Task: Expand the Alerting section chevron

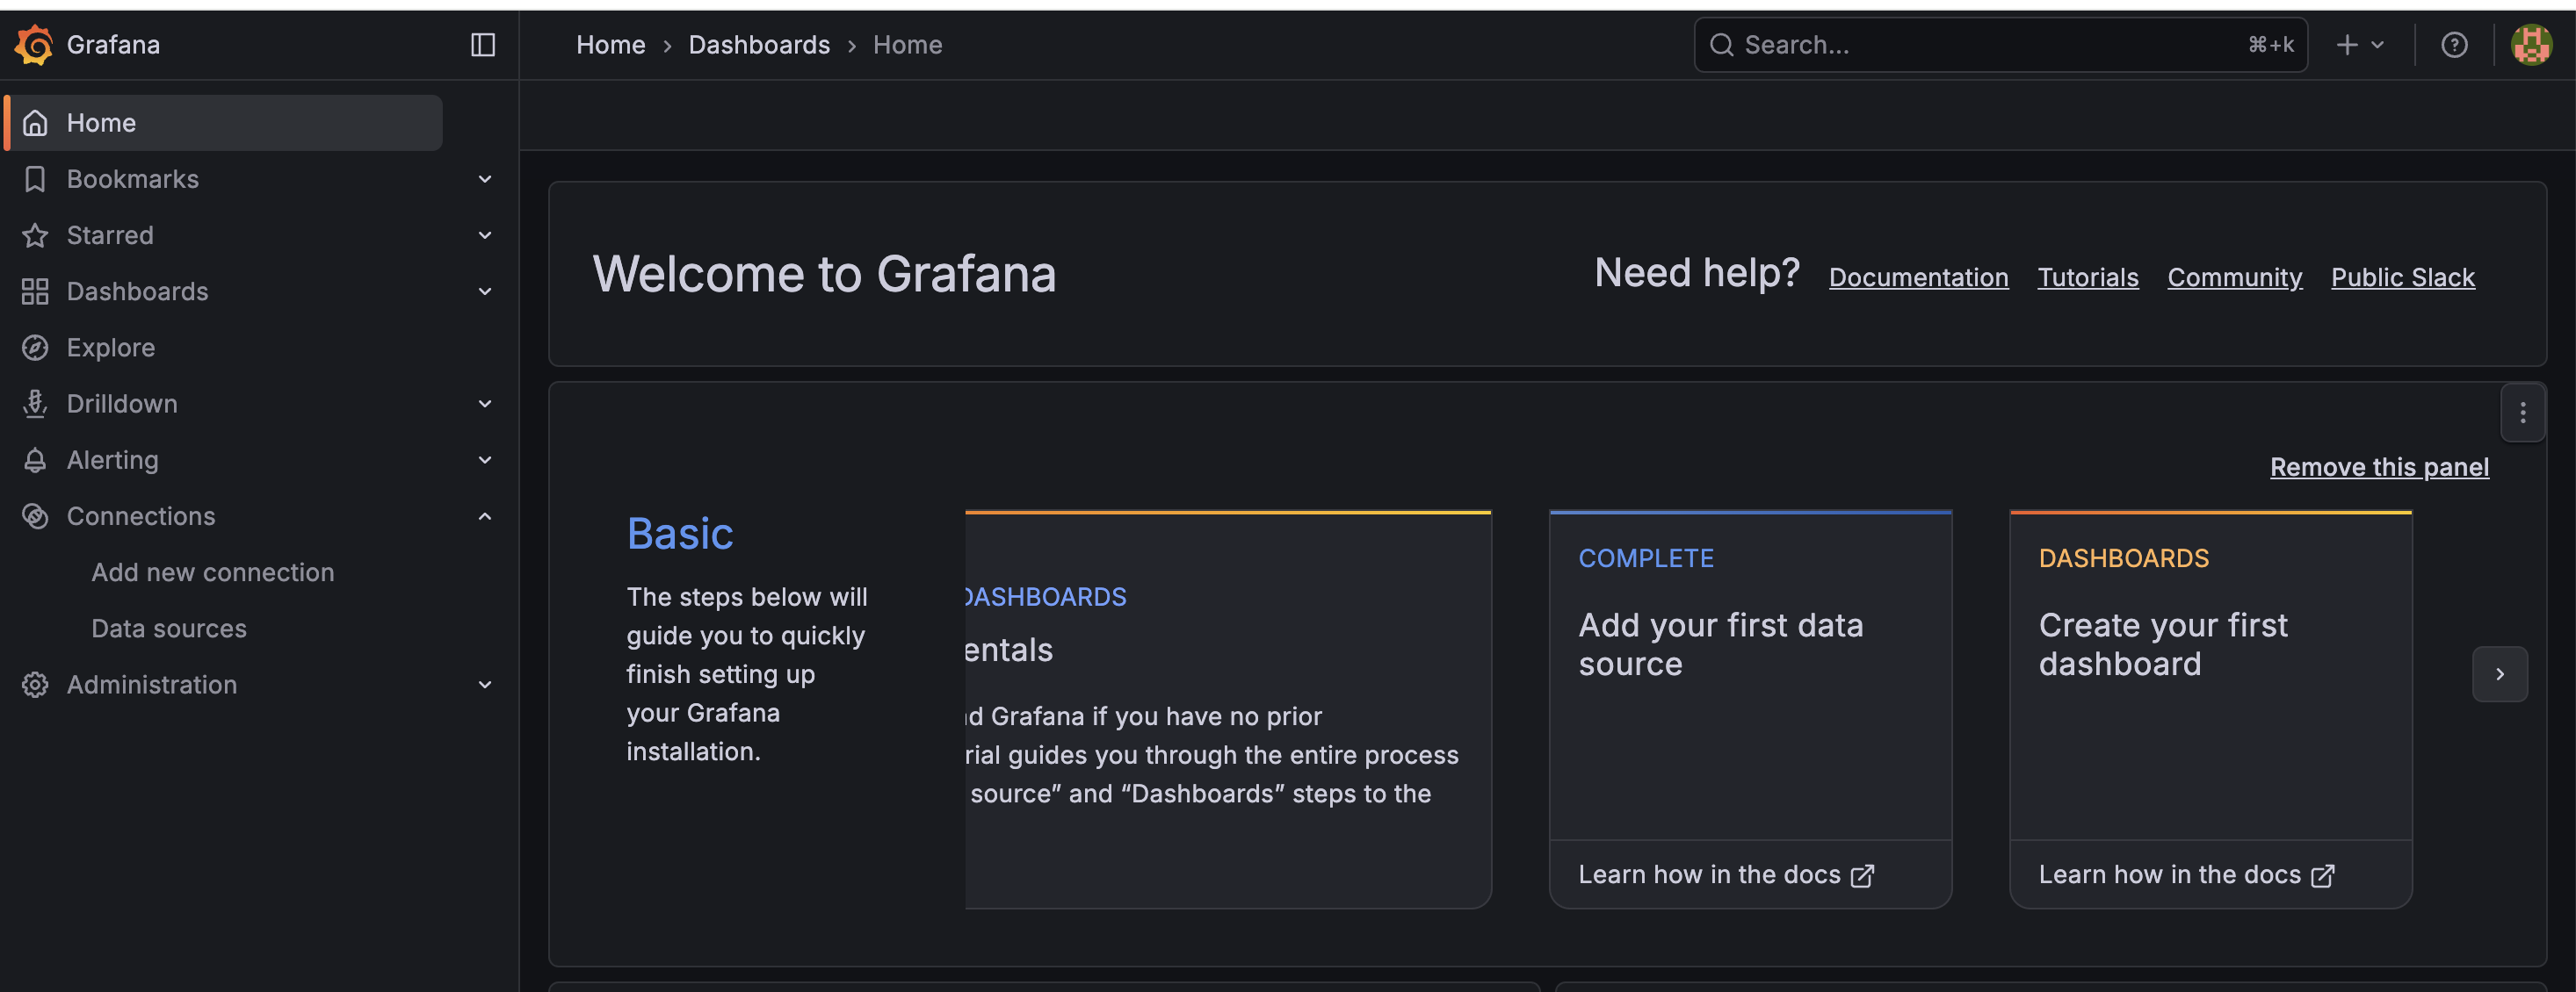Action: click(x=485, y=459)
